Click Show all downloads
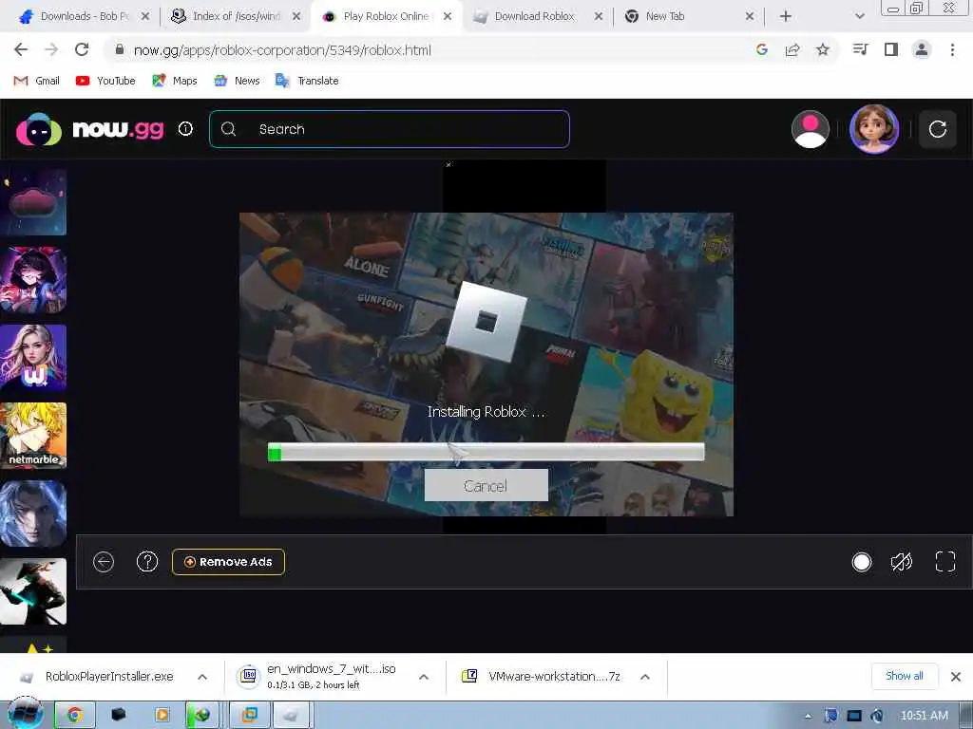 click(905, 676)
